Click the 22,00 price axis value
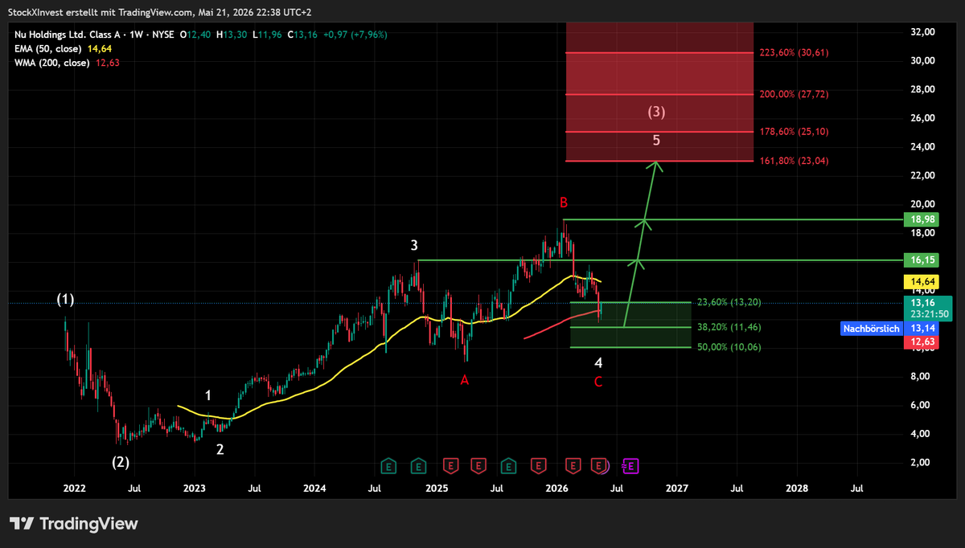Image resolution: width=965 pixels, height=548 pixels. click(x=922, y=175)
